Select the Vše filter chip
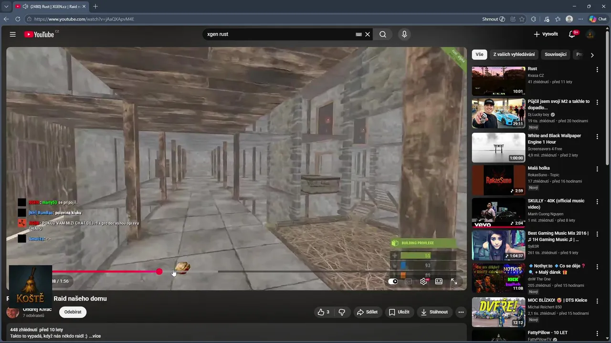Screen dimensions: 611x343 [479, 54]
